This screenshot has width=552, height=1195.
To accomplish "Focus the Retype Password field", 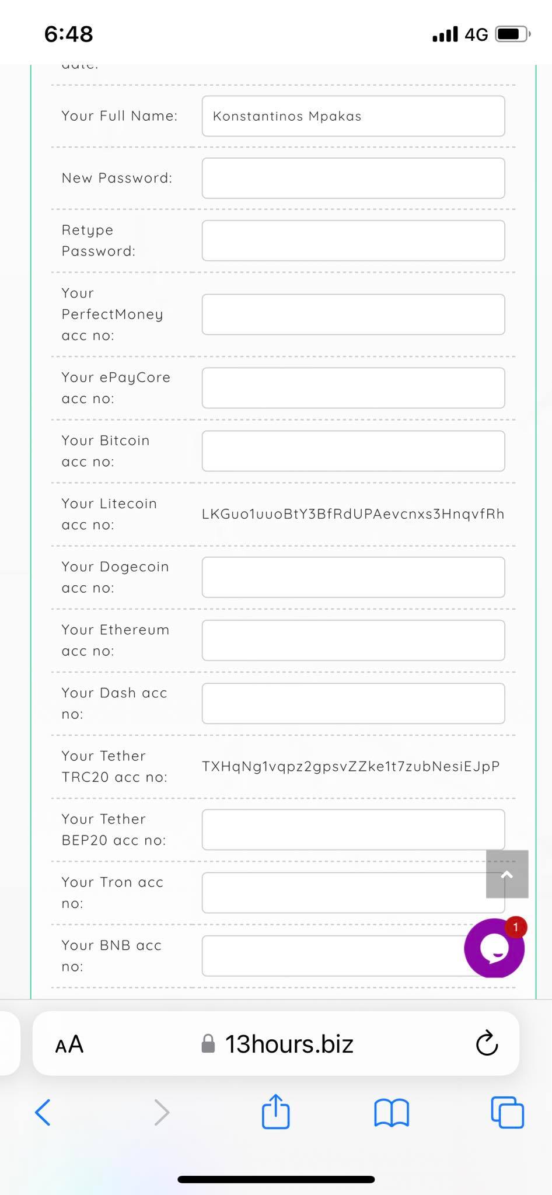I will [x=353, y=240].
